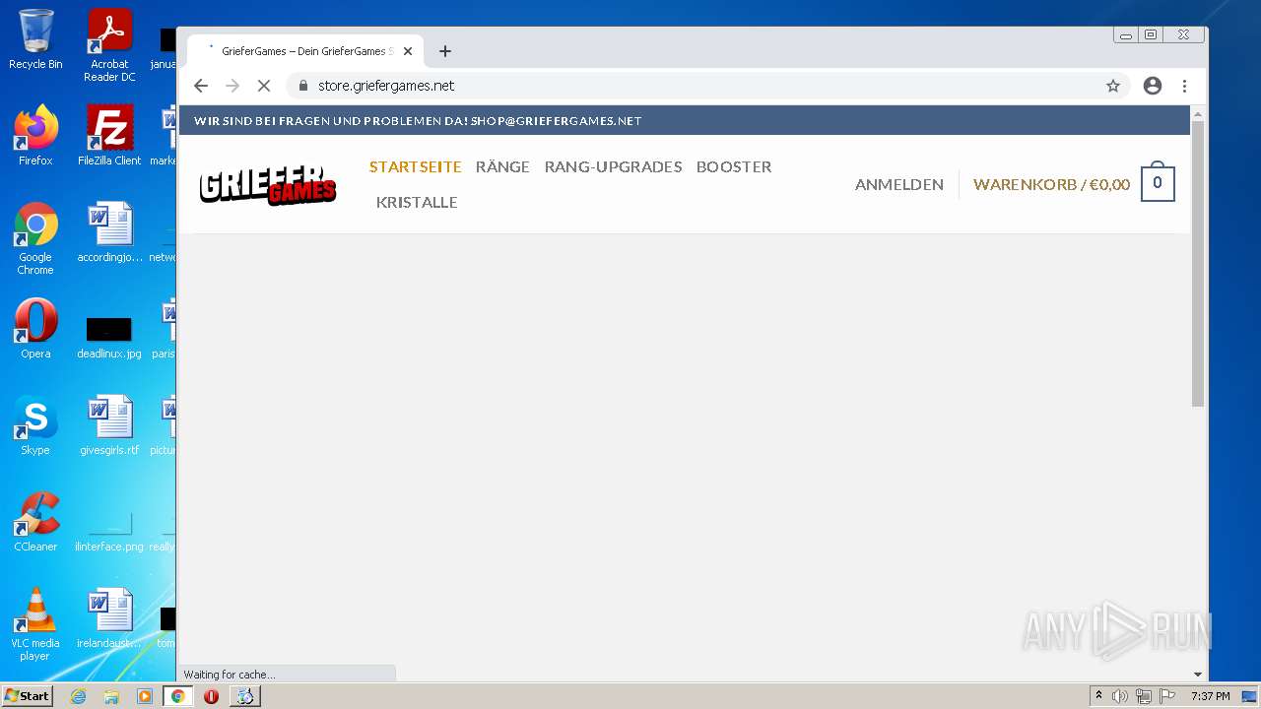1261x709 pixels.
Task: Click the shopping bag cart icon
Action: 1158,182
